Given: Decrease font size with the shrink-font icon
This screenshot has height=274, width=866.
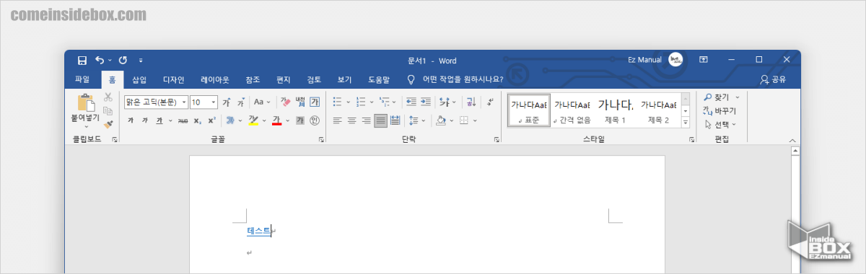Looking at the screenshot, I should (241, 102).
